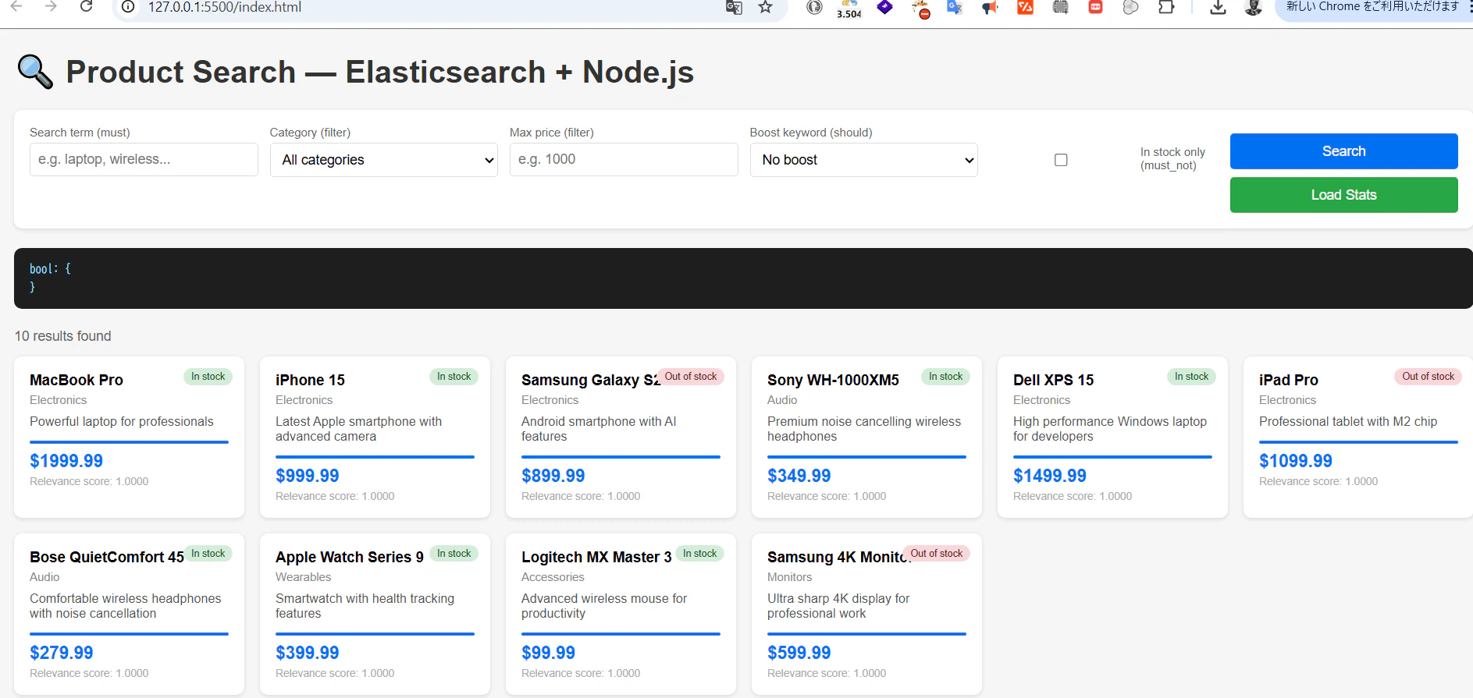
Task: Click the $599.99 price on Samsung monitor
Action: pyautogui.click(x=799, y=653)
